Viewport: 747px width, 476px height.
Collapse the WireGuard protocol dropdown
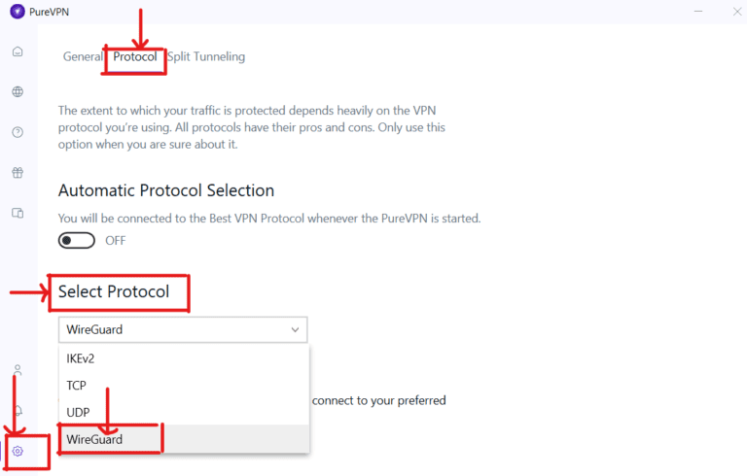click(182, 329)
